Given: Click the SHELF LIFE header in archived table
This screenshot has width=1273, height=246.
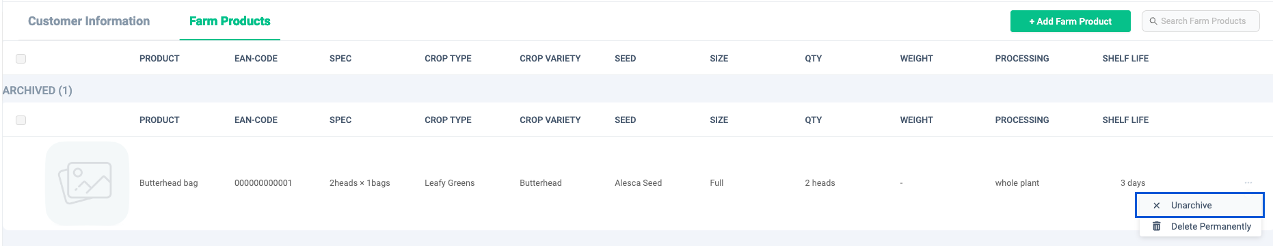Looking at the screenshot, I should coord(1125,120).
